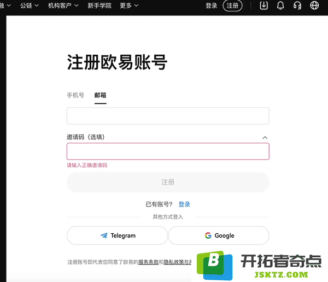Expand the 更多 dropdown menu
Viewport: 328px width, 282px height.
point(129,5)
